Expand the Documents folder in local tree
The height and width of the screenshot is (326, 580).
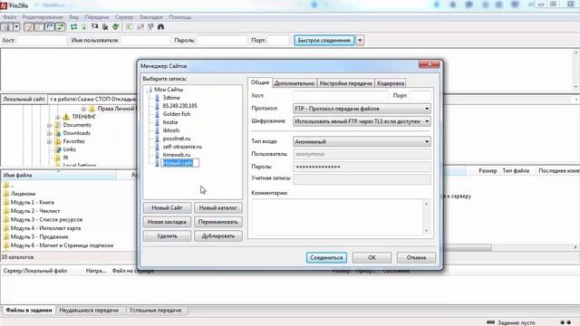[x=49, y=125]
